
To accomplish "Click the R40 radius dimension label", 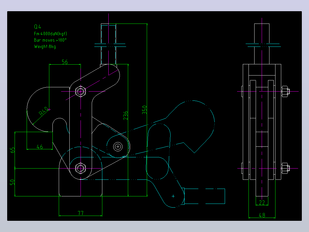I will tap(43, 111).
